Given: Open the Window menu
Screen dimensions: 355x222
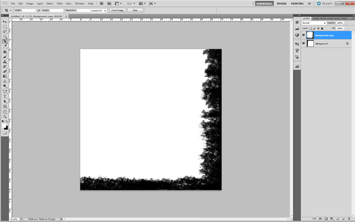Looking at the screenshot, I should click(79, 4).
